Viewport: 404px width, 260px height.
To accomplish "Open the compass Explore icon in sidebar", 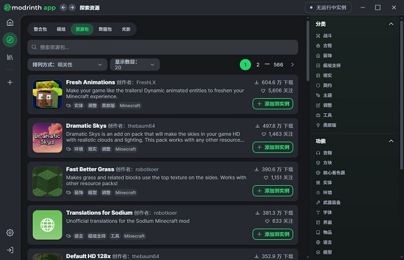I will pos(10,40).
